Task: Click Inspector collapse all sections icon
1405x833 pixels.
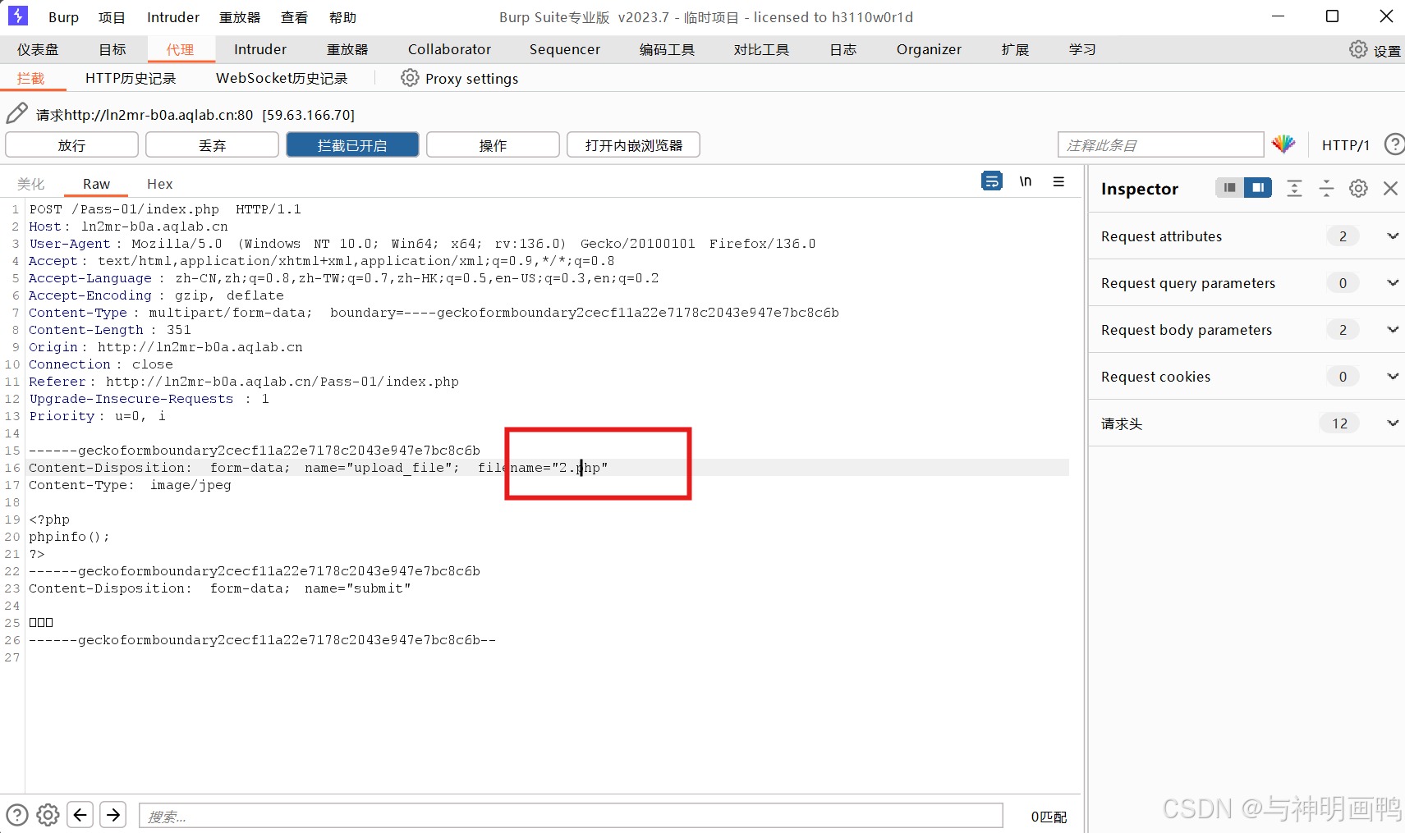Action: 1326,188
